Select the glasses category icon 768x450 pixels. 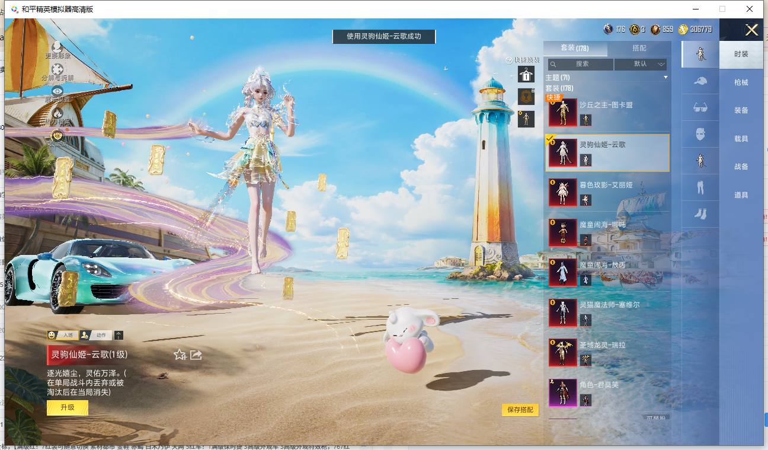click(700, 108)
